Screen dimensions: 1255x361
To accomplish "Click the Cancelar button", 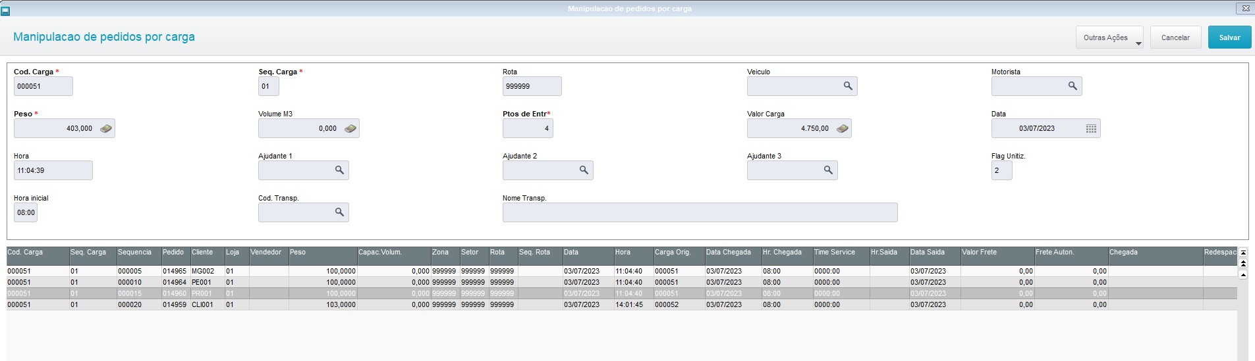I will [1175, 37].
